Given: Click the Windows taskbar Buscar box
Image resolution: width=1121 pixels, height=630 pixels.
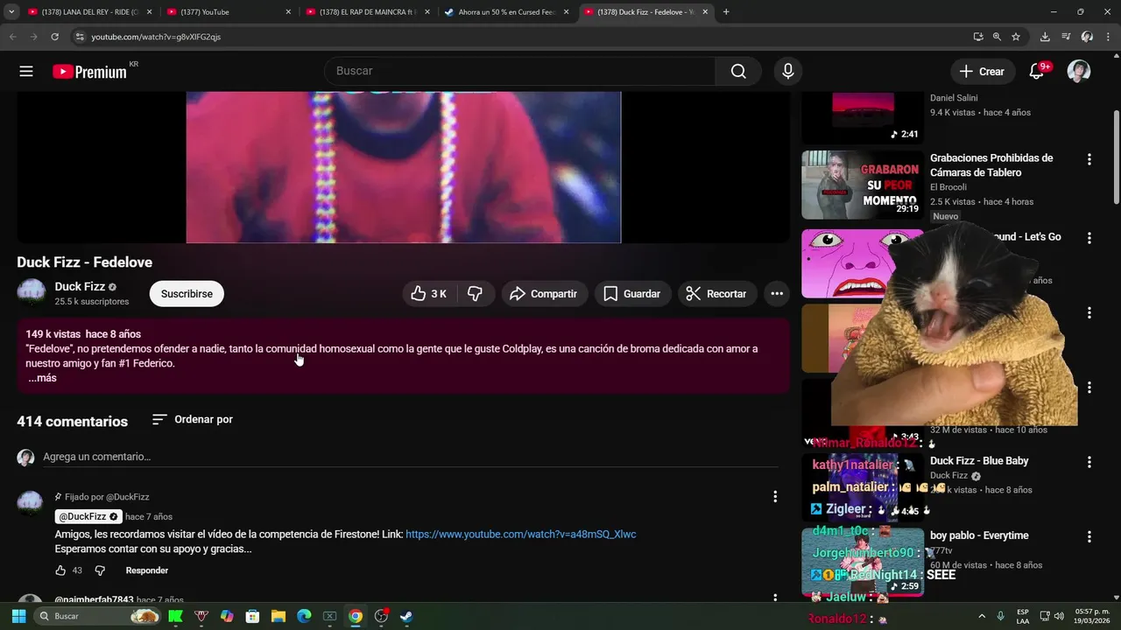Looking at the screenshot, I should (x=98, y=616).
